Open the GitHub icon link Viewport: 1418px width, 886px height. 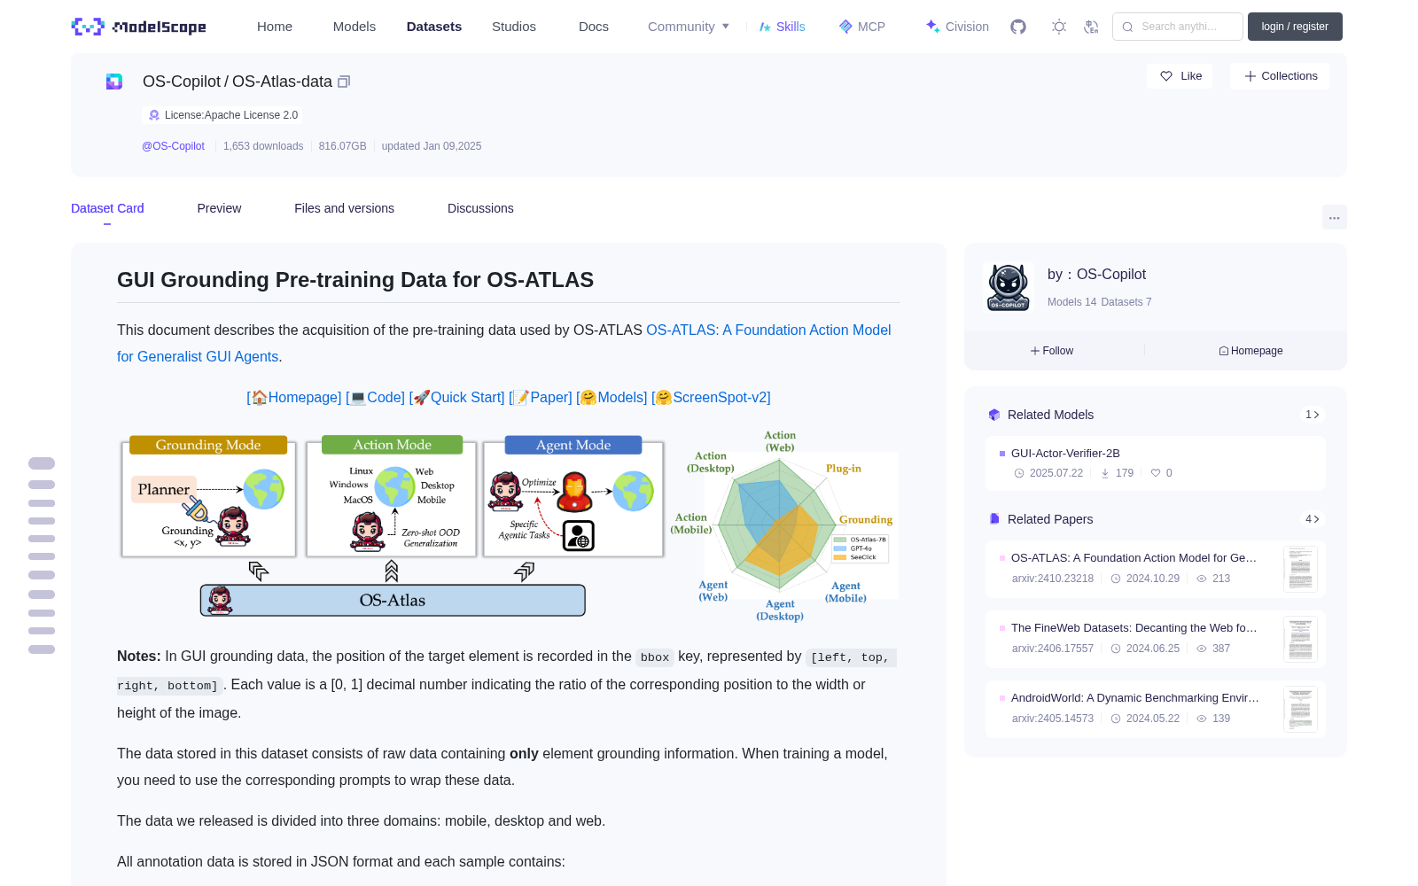[x=1018, y=27]
